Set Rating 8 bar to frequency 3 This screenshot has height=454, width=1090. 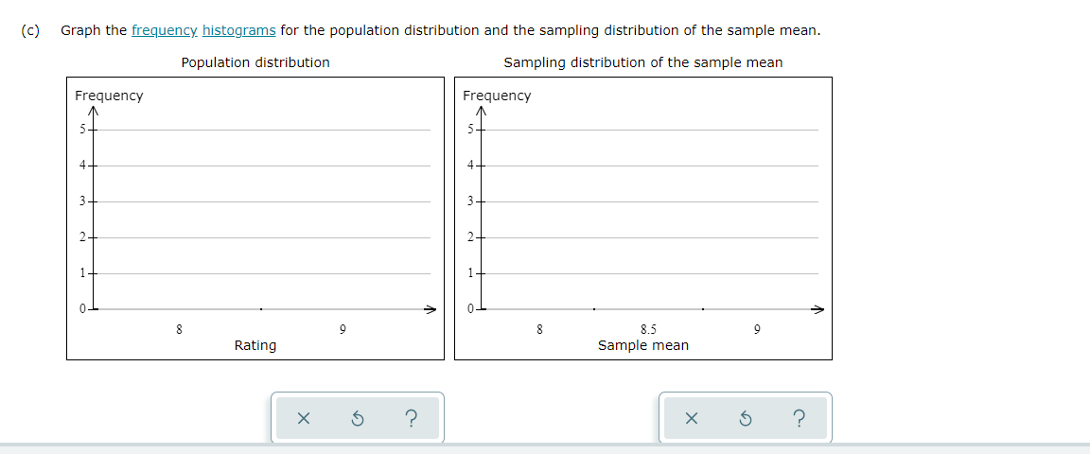click(x=179, y=201)
